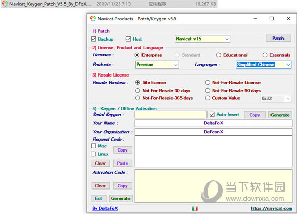Clear the Activation Code
Viewport: 297px width, 214px height.
pyautogui.click(x=100, y=186)
